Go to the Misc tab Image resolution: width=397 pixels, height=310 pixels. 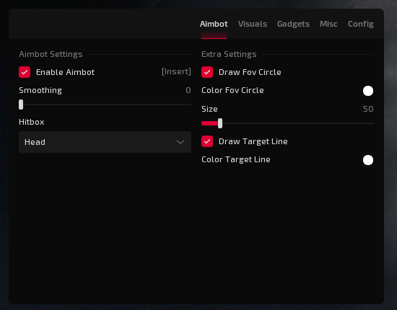coord(328,24)
